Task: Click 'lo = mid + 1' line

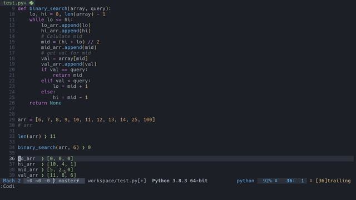Action: click(x=71, y=87)
